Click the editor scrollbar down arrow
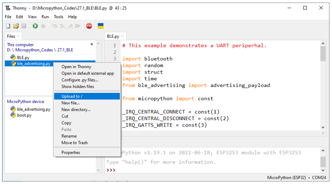The width and height of the screenshot is (332, 184). coord(323,127)
